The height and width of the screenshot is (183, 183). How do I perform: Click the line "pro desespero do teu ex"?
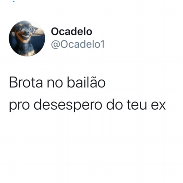point(88,105)
